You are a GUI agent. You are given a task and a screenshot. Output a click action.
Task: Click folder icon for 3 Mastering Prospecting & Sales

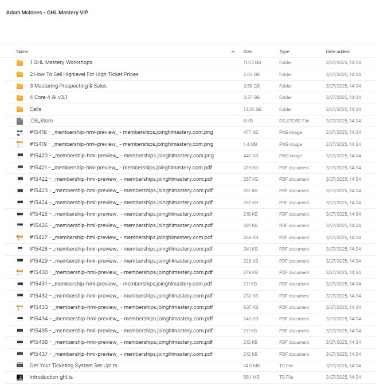click(19, 86)
